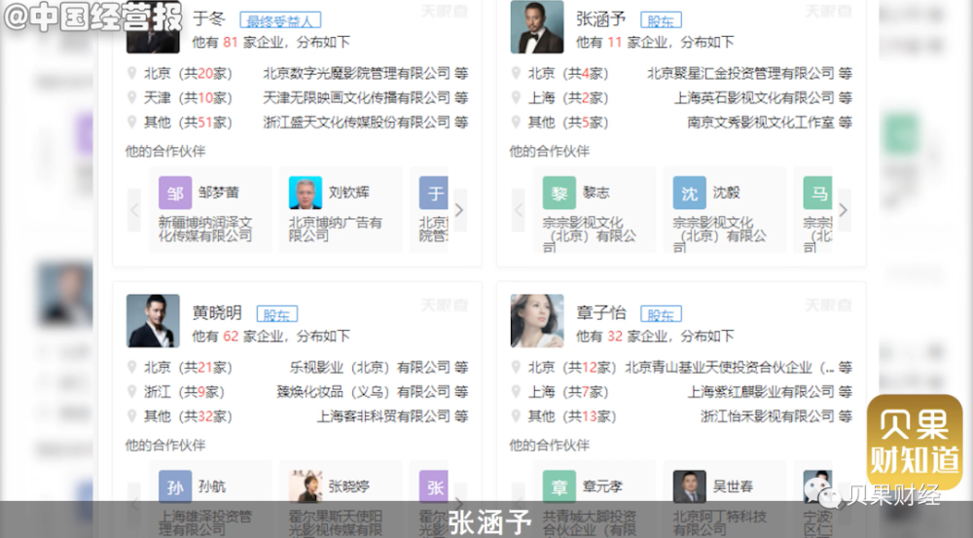The width and height of the screenshot is (973, 538).
Task: Click 北京博纳广告有限公司 under 刘钦辉
Action: pyautogui.click(x=336, y=229)
